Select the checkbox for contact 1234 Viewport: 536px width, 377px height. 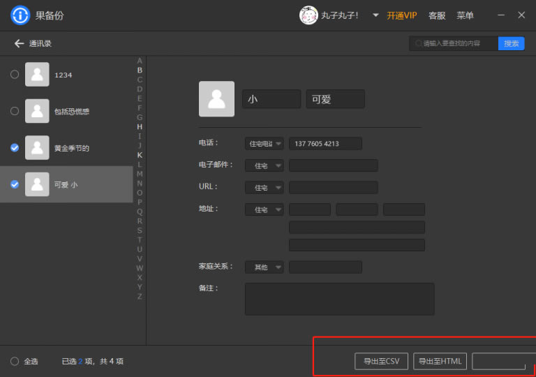click(x=15, y=75)
